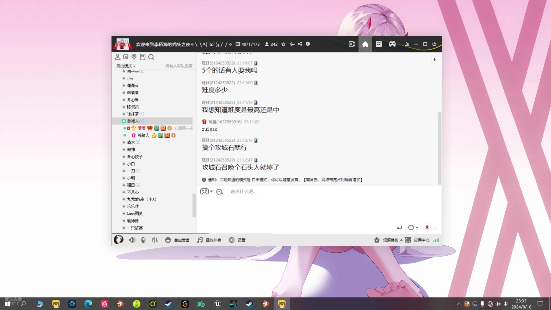Select sub-channel 80酒酒
Screen dimensions: 551x310
133,93
